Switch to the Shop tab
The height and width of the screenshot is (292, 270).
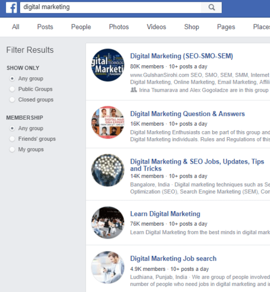(192, 27)
